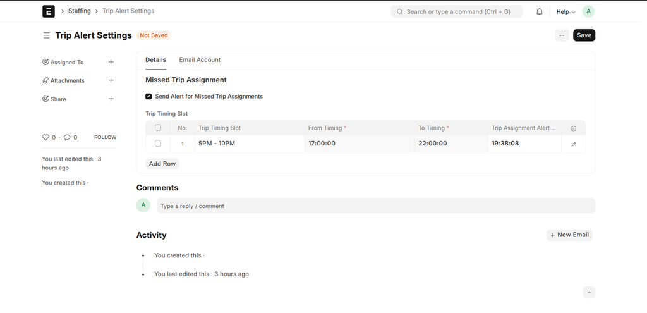
Task: Edit row 1 using the pencil icon
Action: (573, 144)
